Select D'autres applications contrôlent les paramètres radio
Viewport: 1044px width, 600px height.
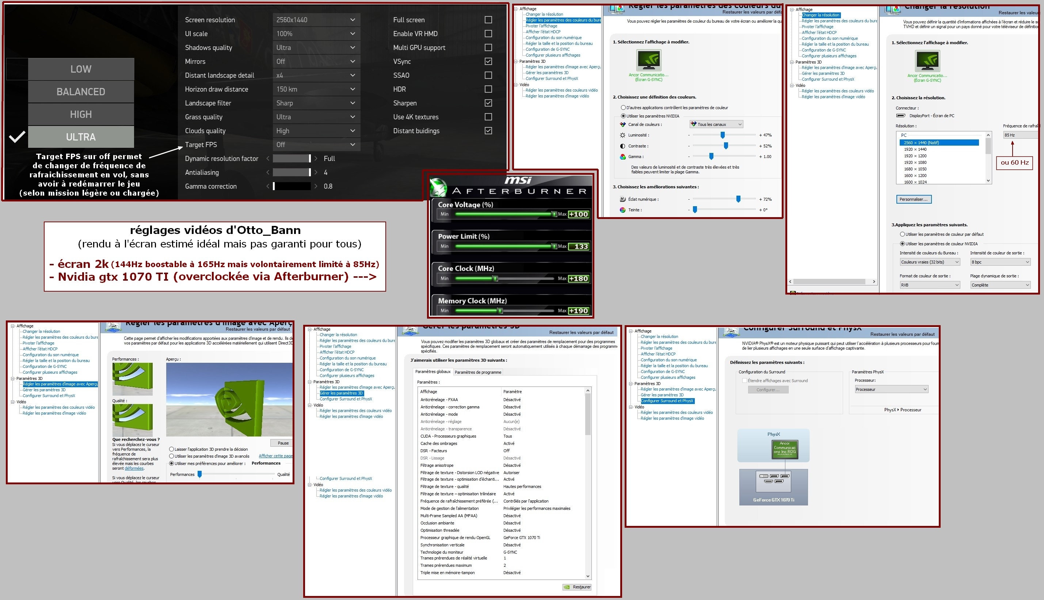pyautogui.click(x=624, y=108)
